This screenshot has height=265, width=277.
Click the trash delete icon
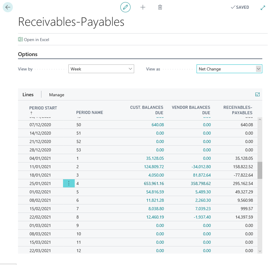click(160, 7)
